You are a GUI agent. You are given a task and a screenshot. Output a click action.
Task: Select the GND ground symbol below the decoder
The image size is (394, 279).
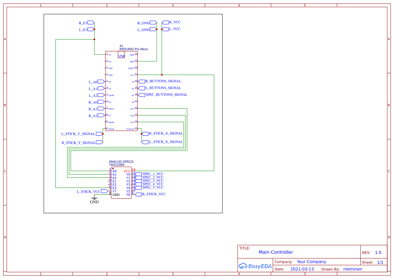point(94,199)
